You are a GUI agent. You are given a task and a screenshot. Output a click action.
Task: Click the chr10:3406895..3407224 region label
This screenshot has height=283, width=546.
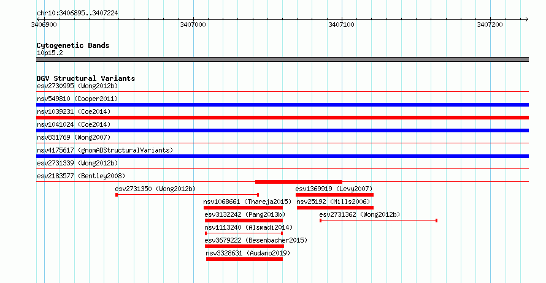pyautogui.click(x=77, y=13)
